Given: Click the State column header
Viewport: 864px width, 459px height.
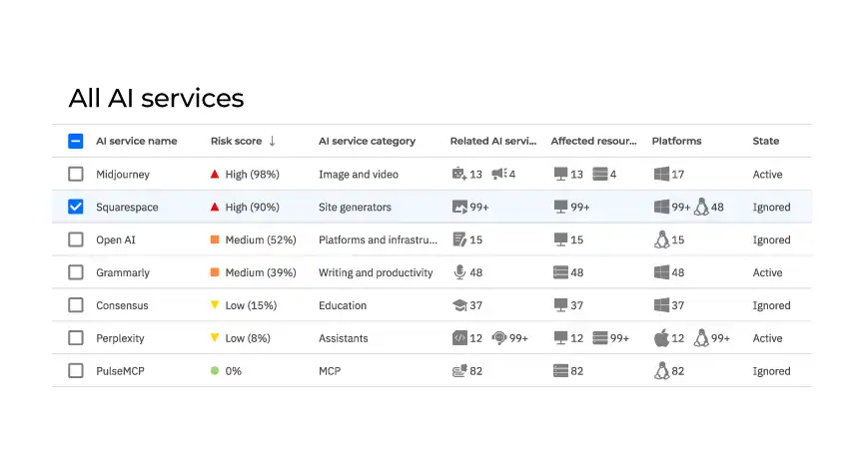Looking at the screenshot, I should (766, 141).
